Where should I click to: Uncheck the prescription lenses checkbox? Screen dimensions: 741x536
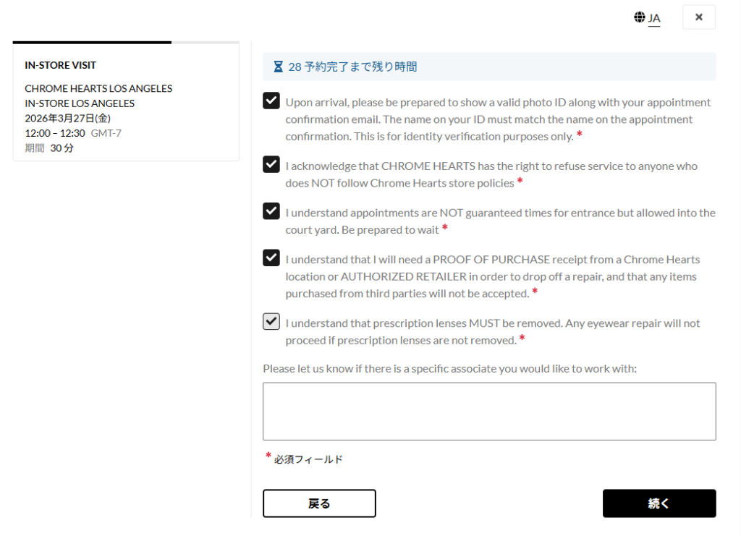click(x=271, y=322)
